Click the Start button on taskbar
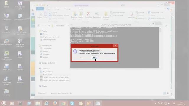189x106 pixels. 4,103
